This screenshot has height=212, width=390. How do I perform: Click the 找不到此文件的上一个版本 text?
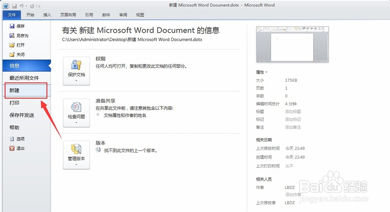coord(131,151)
